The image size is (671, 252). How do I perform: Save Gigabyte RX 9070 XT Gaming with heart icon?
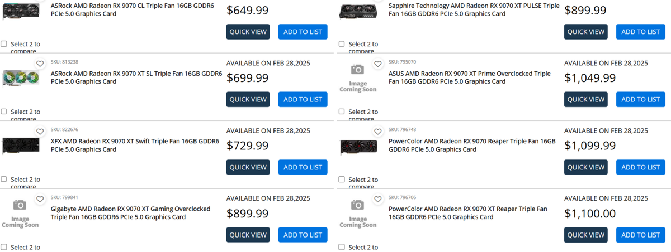pyautogui.click(x=40, y=200)
